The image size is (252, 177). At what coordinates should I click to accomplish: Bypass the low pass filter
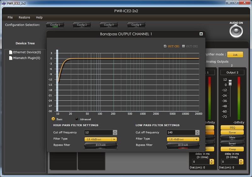pyautogui.click(x=183, y=145)
